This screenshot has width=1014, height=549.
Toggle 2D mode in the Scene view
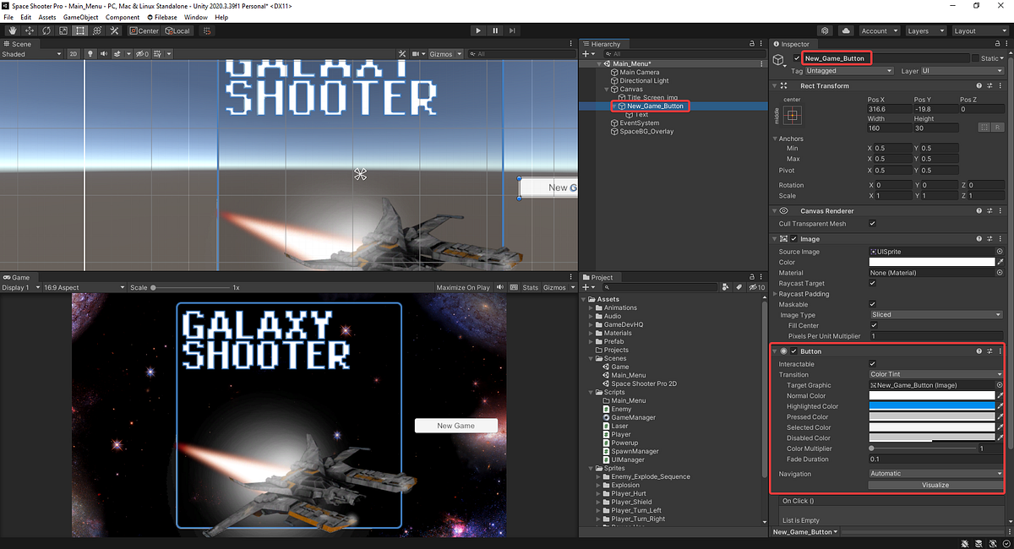coord(74,53)
